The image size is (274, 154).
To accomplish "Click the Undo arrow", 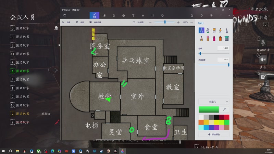I will [202, 15].
